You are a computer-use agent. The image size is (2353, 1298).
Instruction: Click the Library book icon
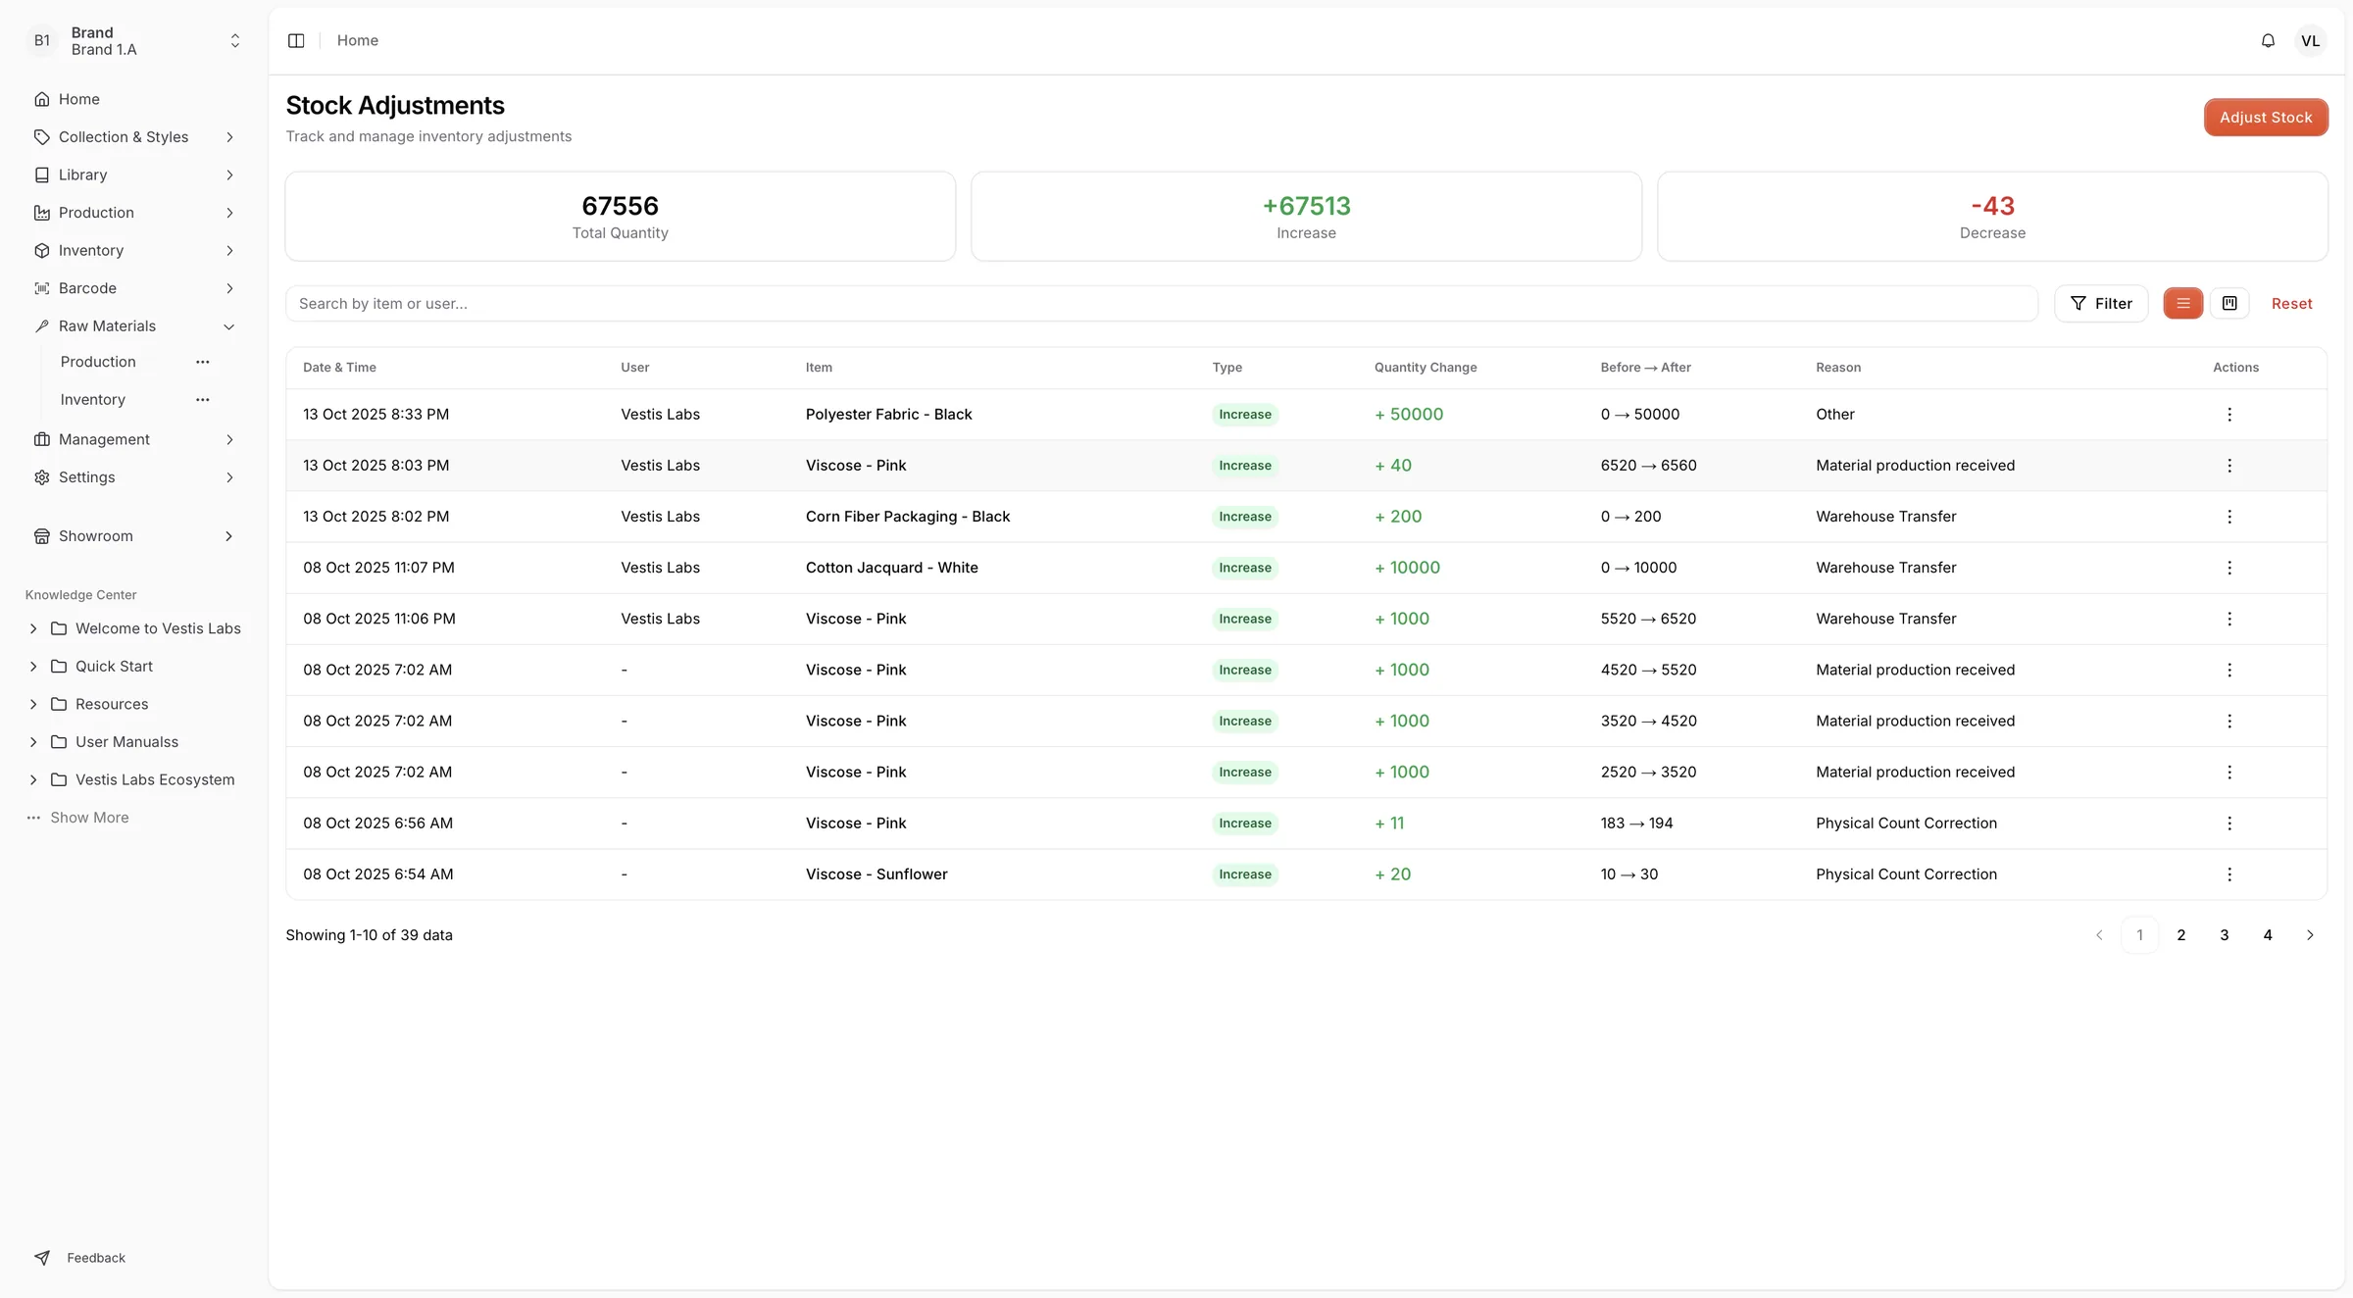42,175
